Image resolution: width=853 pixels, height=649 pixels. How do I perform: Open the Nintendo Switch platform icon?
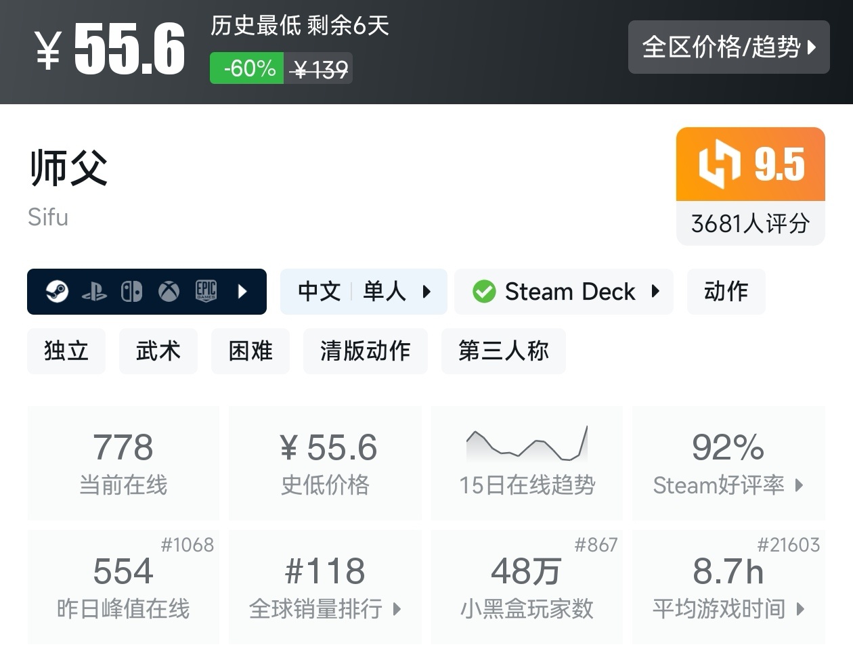(x=132, y=292)
